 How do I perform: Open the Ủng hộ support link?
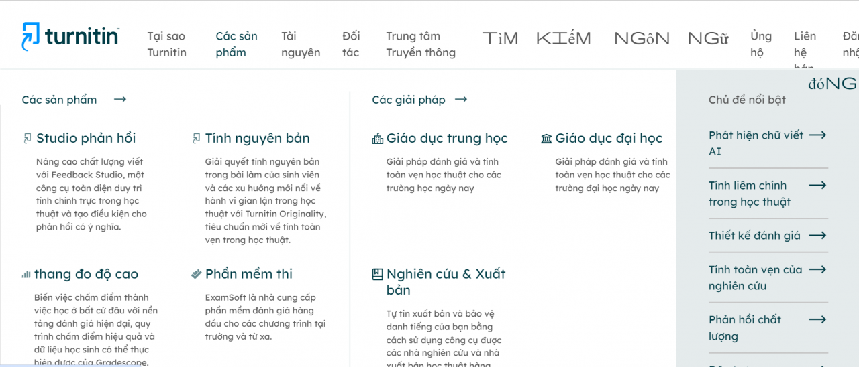click(x=761, y=44)
